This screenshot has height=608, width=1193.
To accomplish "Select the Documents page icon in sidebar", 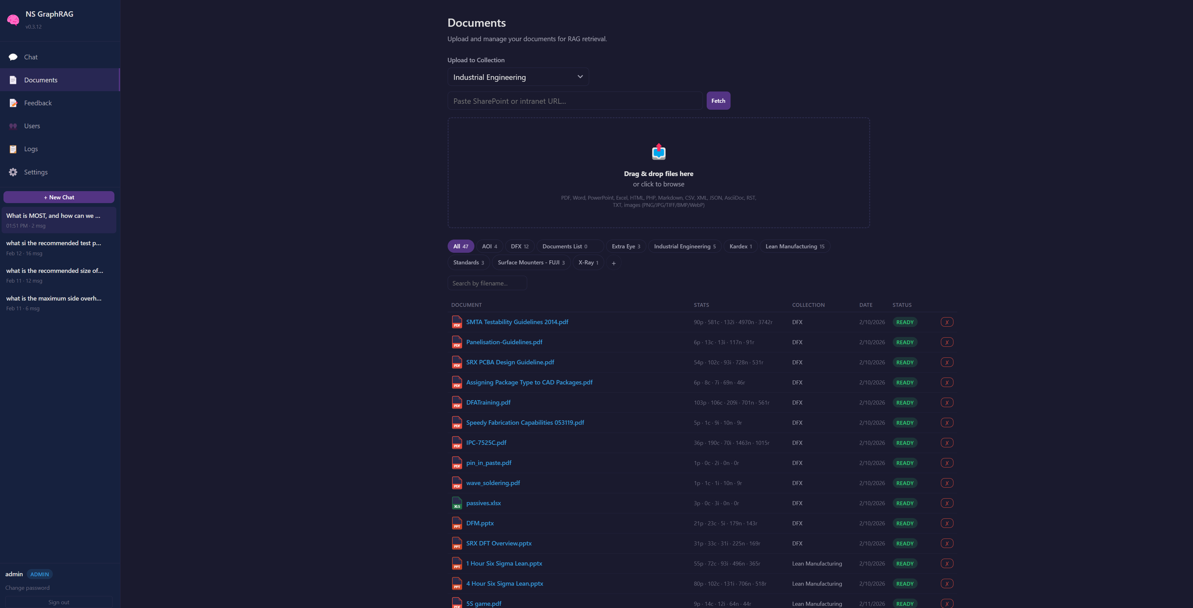I will pyautogui.click(x=13, y=80).
